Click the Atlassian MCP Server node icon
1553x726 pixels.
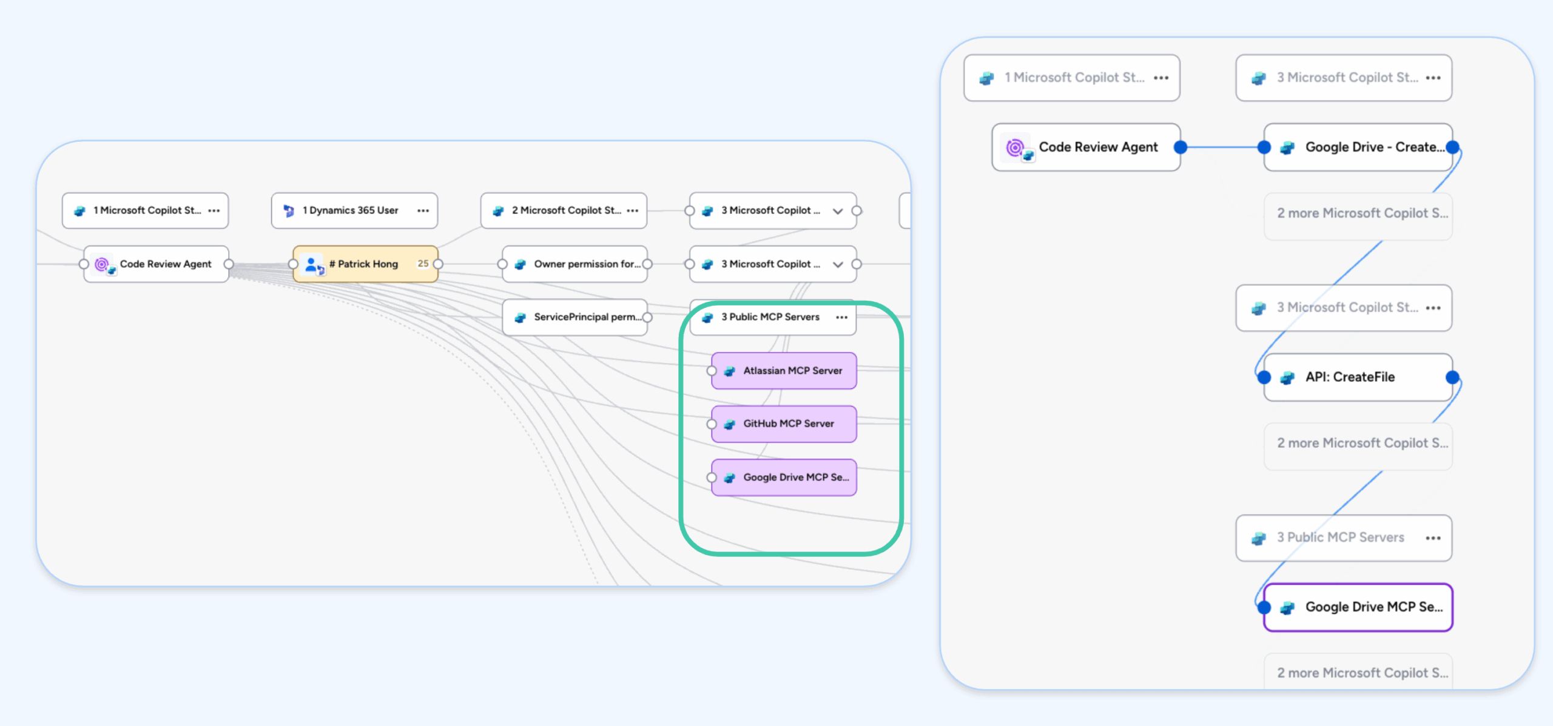click(730, 371)
